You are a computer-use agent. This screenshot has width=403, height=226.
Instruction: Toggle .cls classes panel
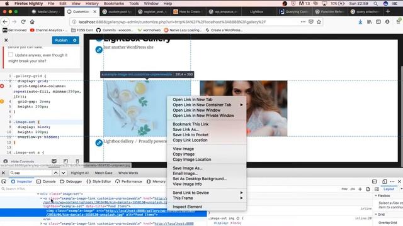pos(353,189)
